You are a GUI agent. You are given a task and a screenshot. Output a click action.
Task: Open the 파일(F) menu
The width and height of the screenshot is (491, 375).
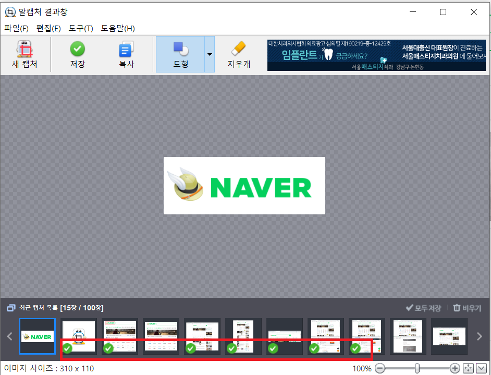coord(16,29)
